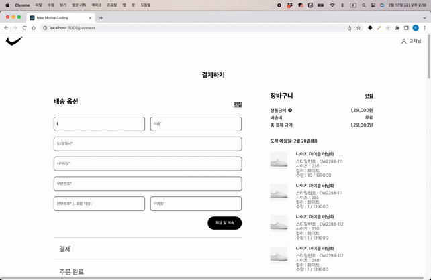Open the 파일 menu
Viewport: 431px width, 280px height.
pos(38,5)
